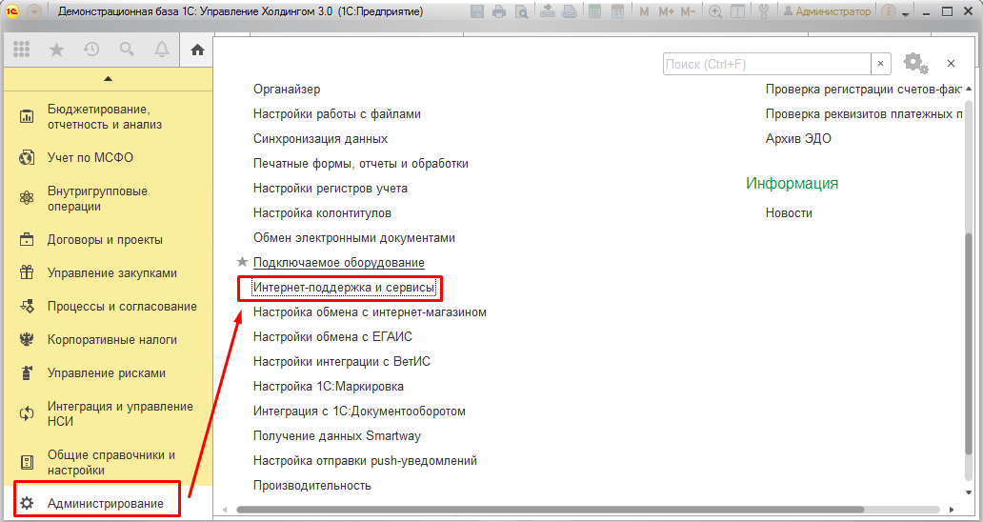Click the Интеграция и управление НСИ sync icon
The height and width of the screenshot is (522, 983).
pos(27,413)
